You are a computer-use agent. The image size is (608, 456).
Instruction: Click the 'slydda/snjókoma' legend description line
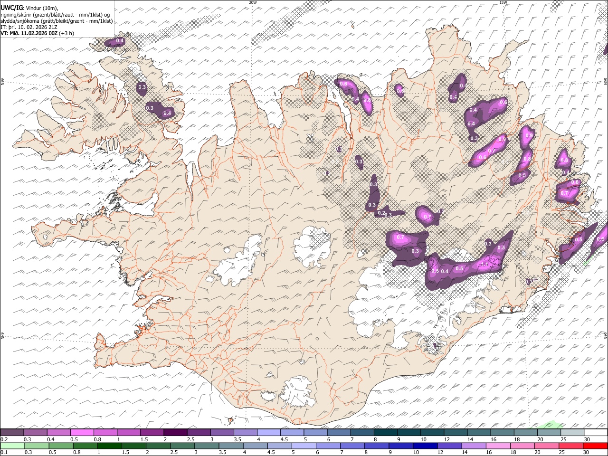click(57, 21)
